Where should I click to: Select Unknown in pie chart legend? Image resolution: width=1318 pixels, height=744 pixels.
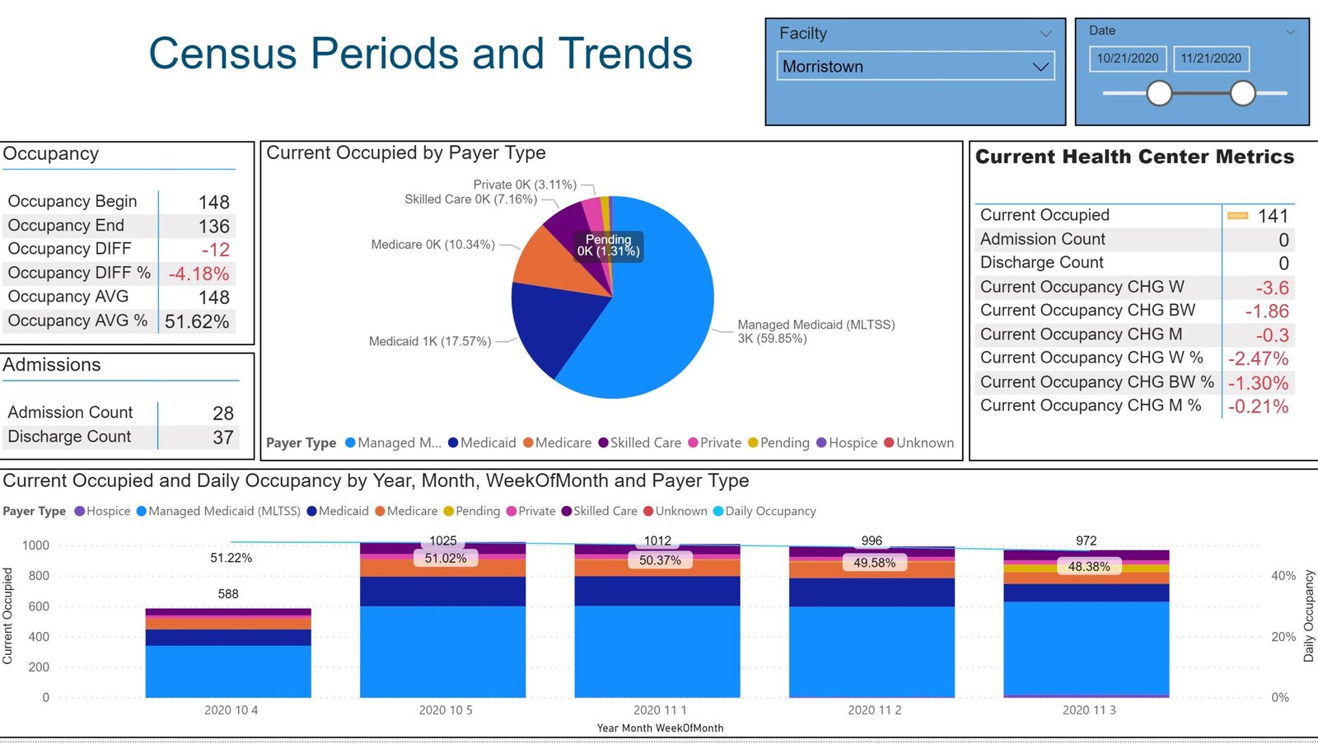pyautogui.click(x=923, y=443)
